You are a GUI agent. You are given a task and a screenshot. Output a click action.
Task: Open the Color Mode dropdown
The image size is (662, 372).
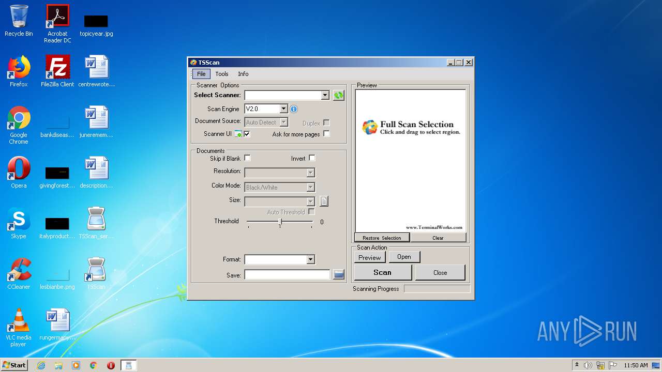pyautogui.click(x=310, y=187)
